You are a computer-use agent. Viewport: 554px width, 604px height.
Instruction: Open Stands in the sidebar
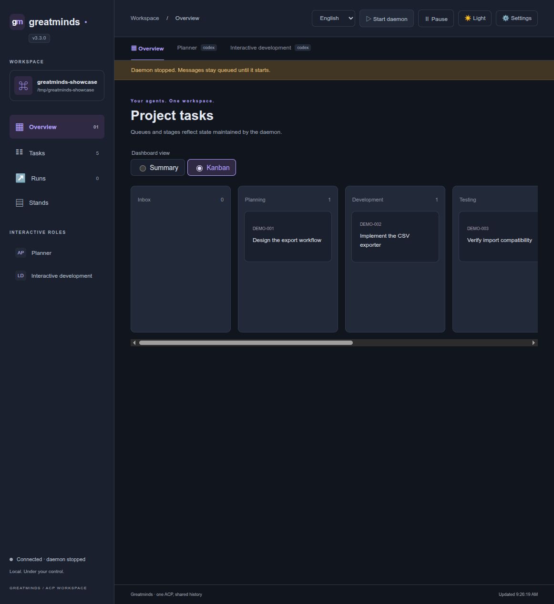pos(57,203)
